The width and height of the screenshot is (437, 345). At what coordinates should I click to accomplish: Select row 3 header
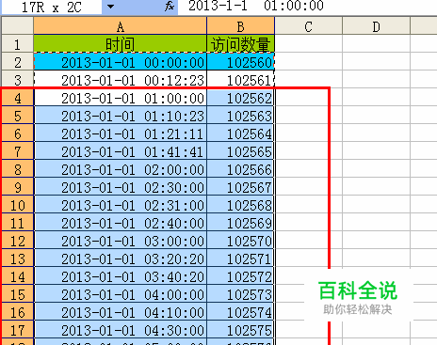18,80
